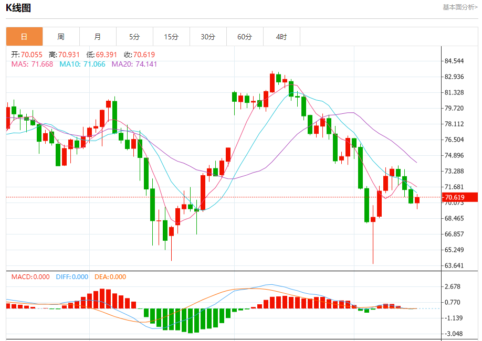Screen dimensions: 482x341
Task: Click the 0.770 MACD axis label
Action: [x=453, y=302]
